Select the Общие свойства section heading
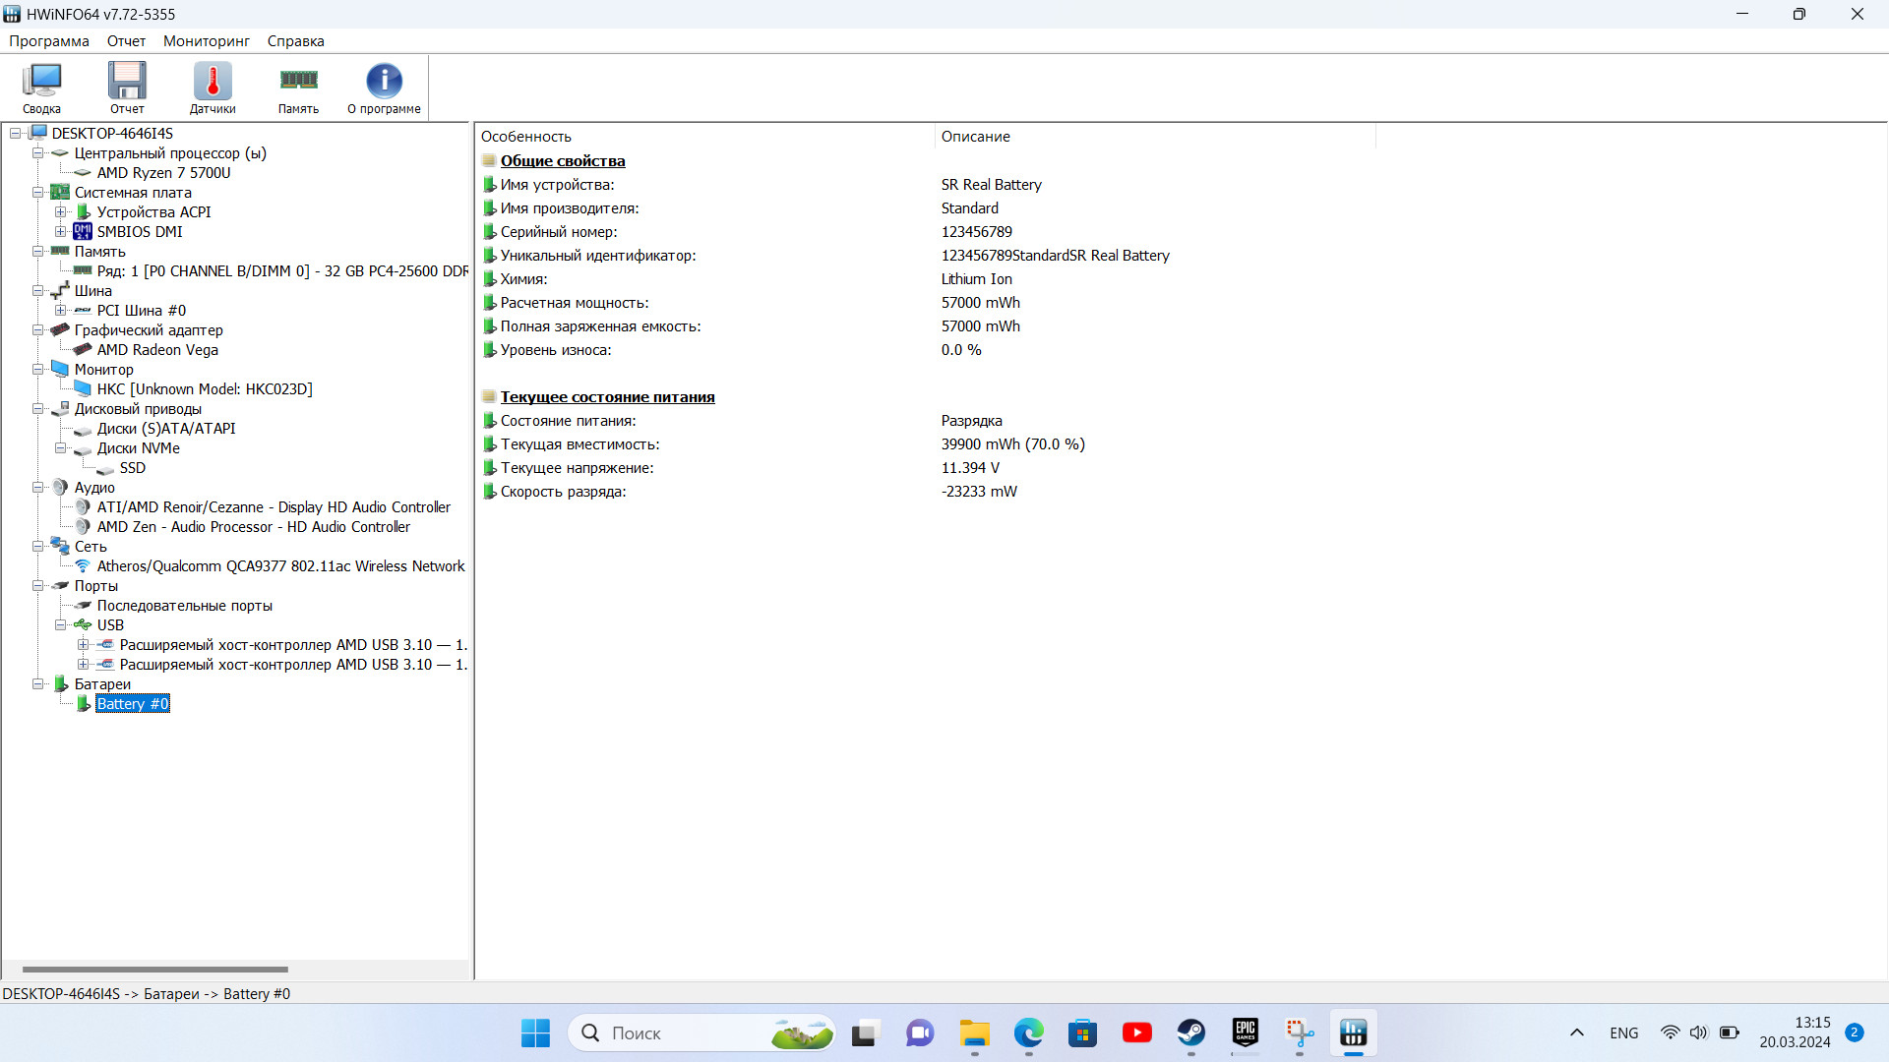The image size is (1889, 1062). point(563,161)
